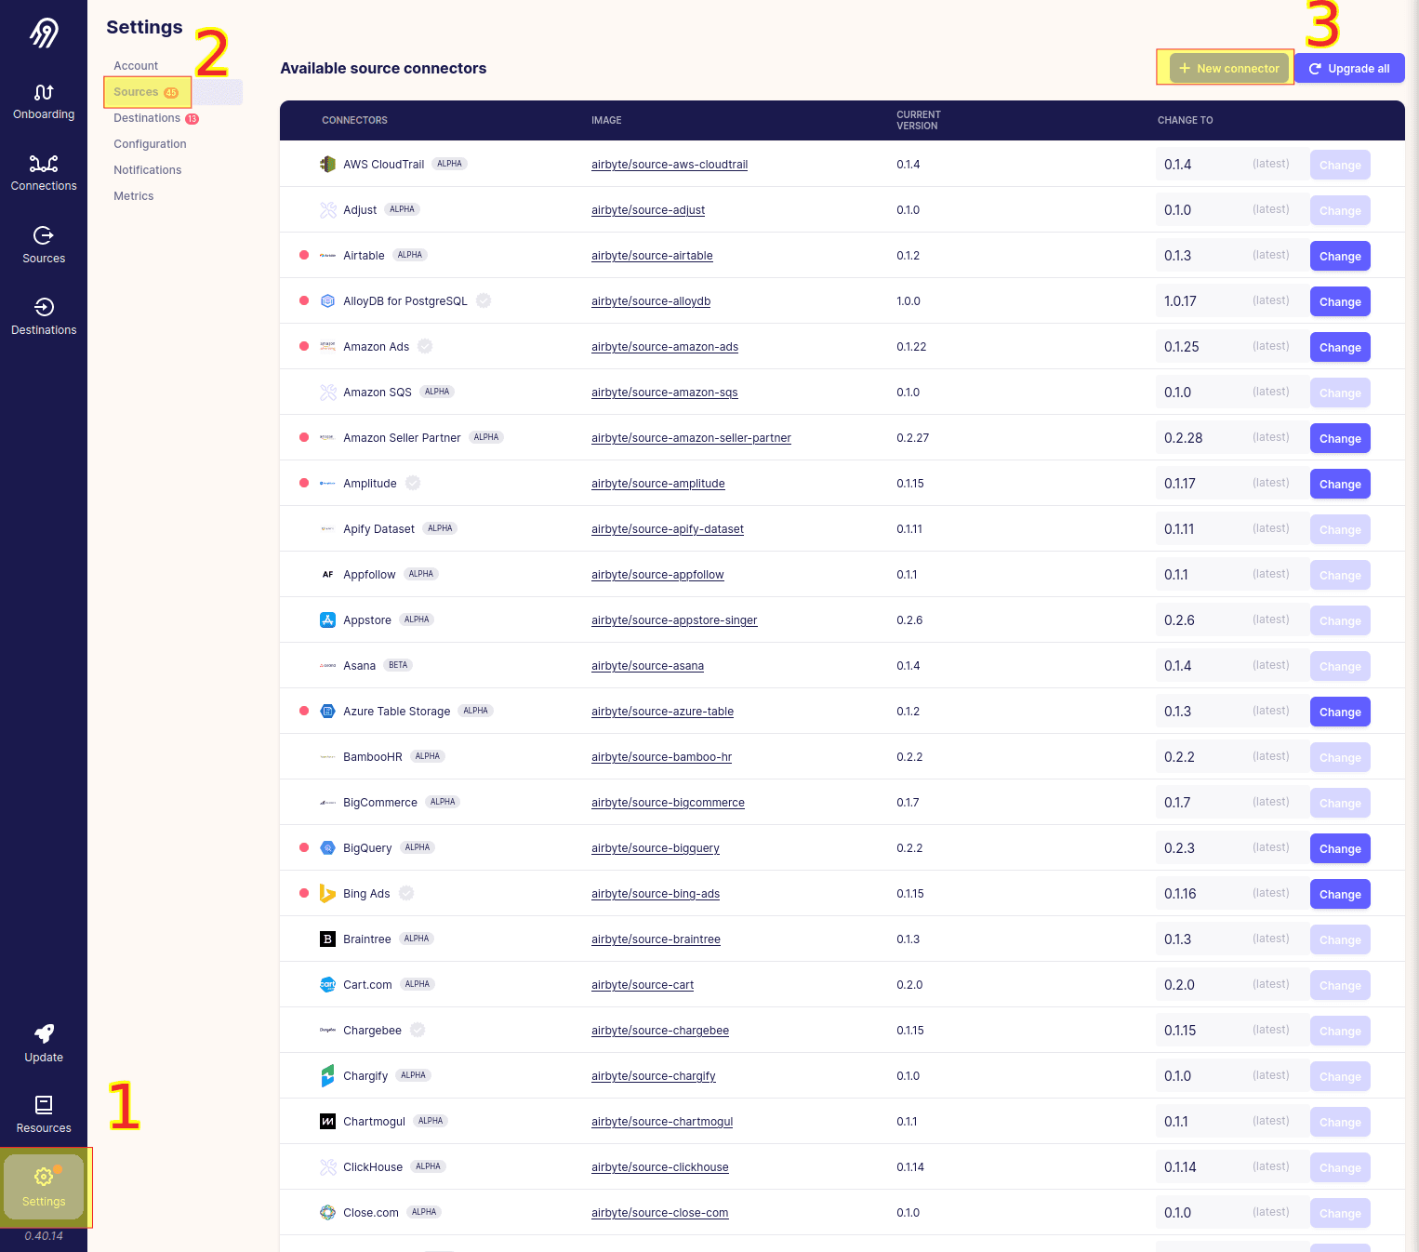
Task: Click the Chartmogul connector icon
Action: 327,1121
